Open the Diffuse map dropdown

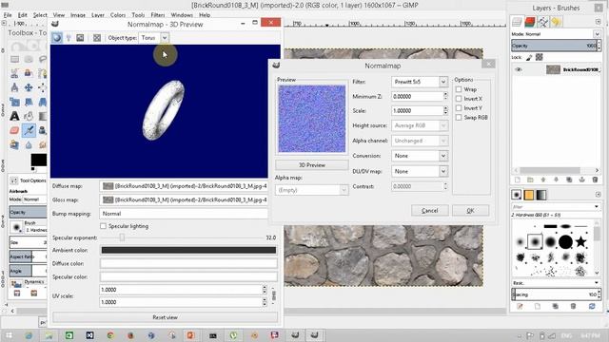(184, 186)
